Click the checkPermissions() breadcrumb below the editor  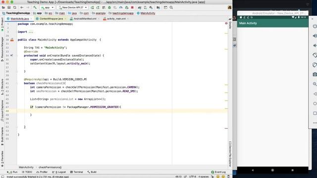point(50,167)
